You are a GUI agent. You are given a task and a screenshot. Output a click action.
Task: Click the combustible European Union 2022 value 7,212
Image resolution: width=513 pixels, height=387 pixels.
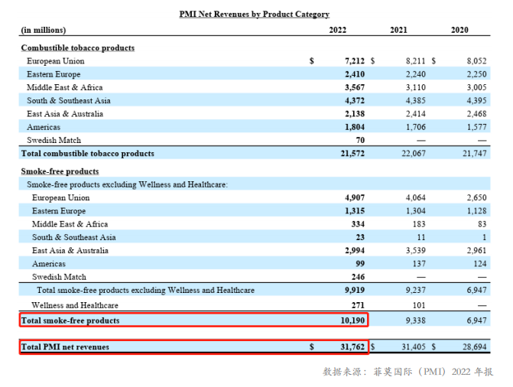click(355, 61)
